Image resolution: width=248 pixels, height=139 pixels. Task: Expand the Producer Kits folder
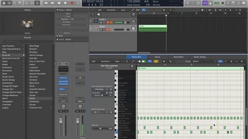click(51, 108)
